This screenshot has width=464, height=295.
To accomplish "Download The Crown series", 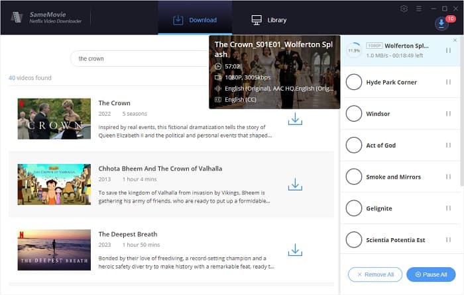I will click(x=295, y=119).
